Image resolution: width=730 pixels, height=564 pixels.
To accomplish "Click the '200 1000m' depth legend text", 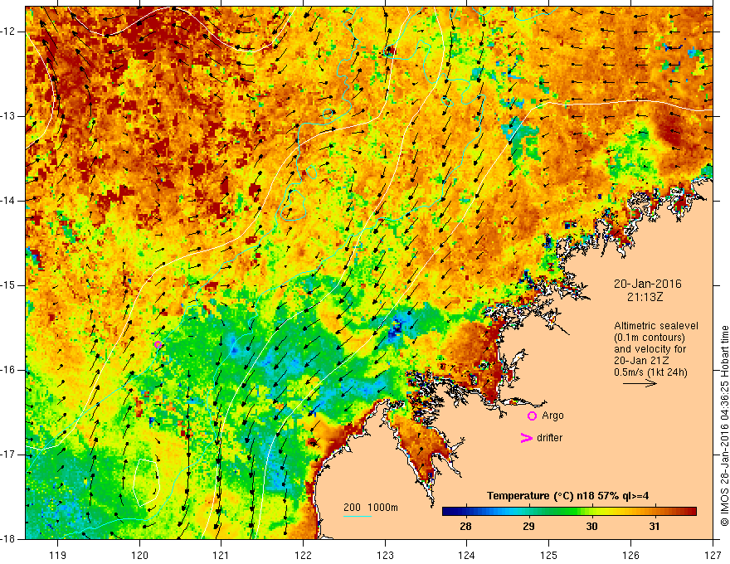I will [371, 508].
